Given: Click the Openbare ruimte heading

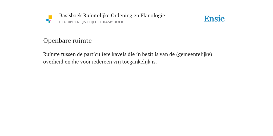Looking at the screenshot, I should [67, 41].
